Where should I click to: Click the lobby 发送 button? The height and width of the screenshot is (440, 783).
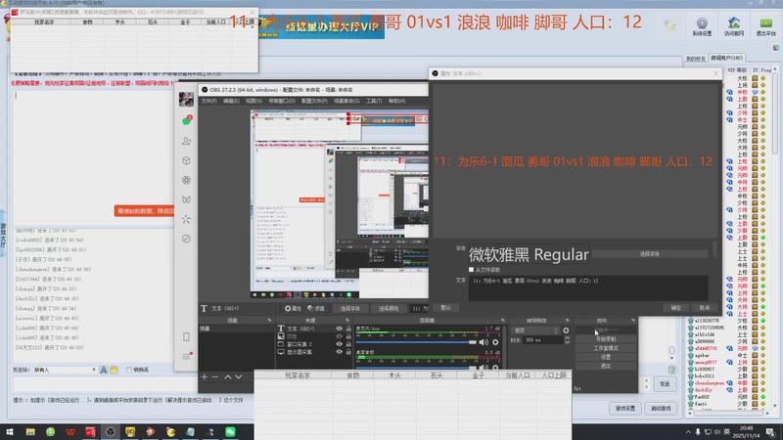pyautogui.click(x=665, y=384)
